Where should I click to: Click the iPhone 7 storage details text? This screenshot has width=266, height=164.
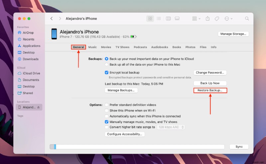click(x=94, y=37)
